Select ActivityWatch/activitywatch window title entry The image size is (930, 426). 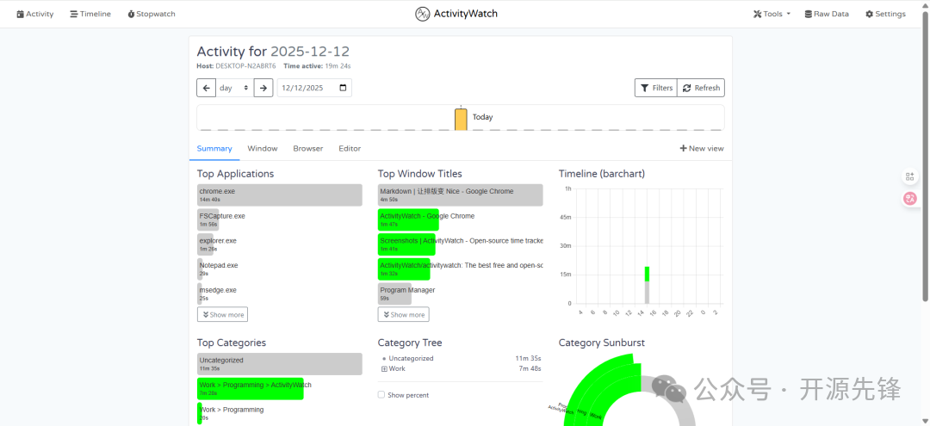(x=460, y=269)
